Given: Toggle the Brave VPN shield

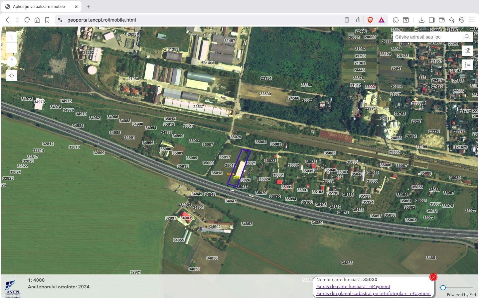Looking at the screenshot, I should (462, 20).
